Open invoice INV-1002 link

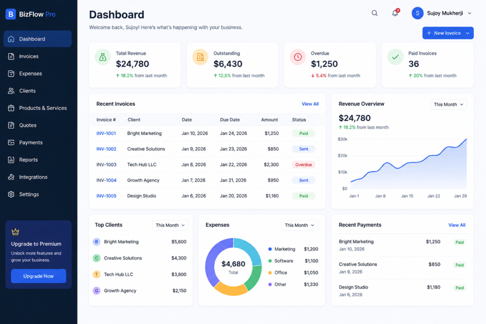click(106, 149)
